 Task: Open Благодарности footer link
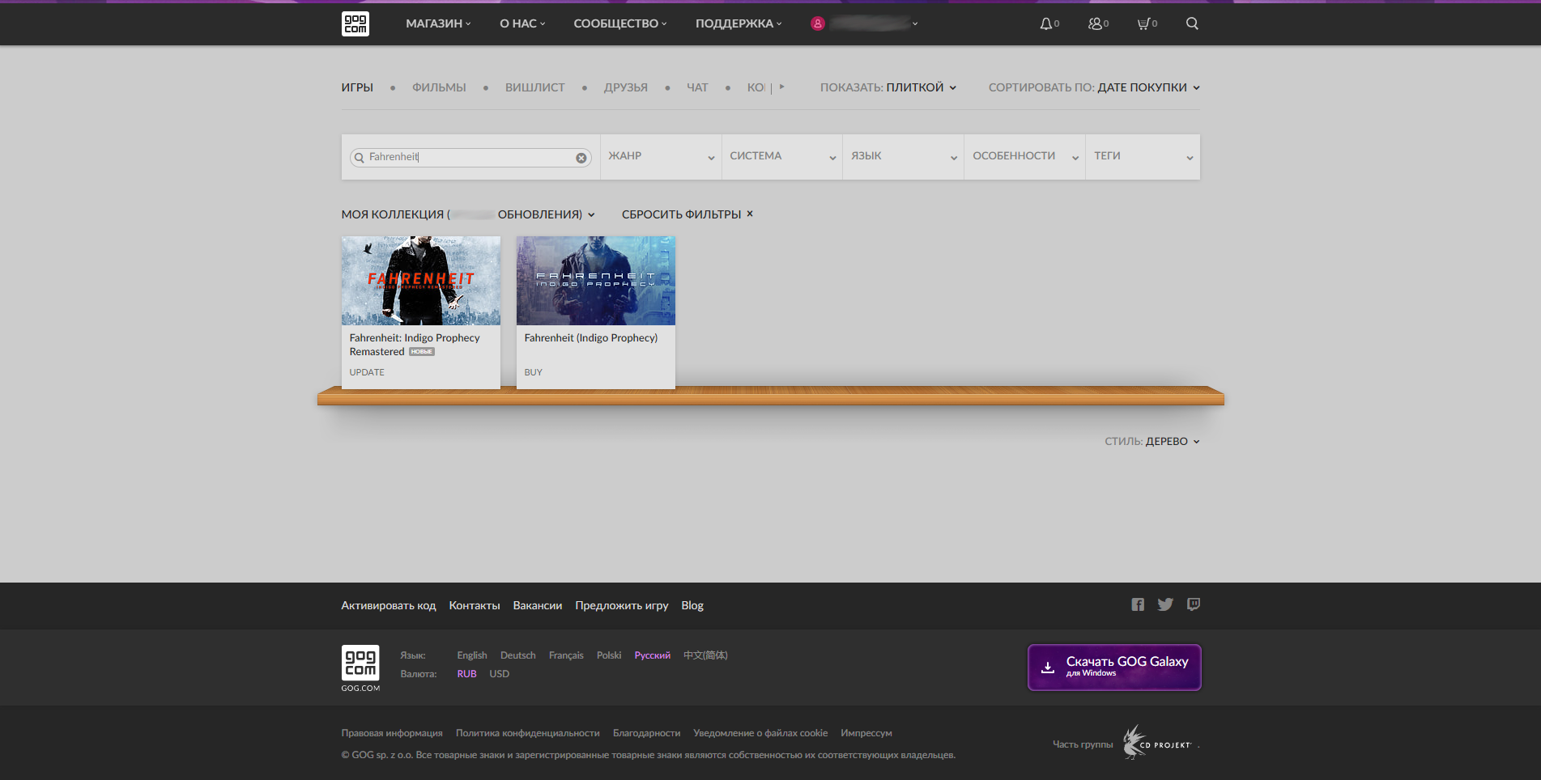pos(647,733)
